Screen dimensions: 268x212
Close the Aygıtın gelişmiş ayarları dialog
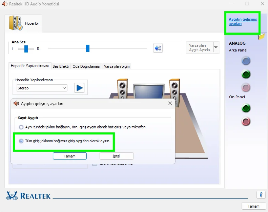170,103
